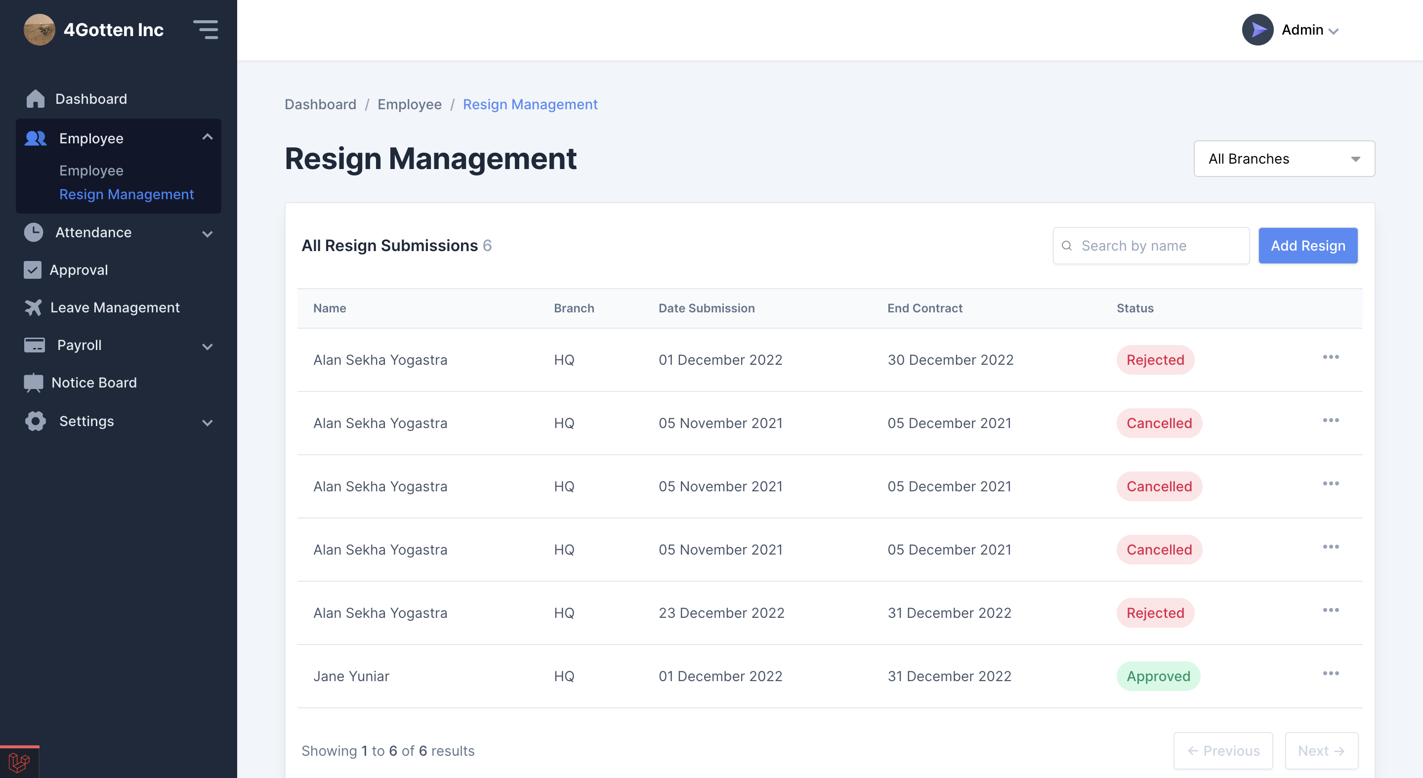The image size is (1423, 778).
Task: Click the Admin profile avatar
Action: [1257, 30]
